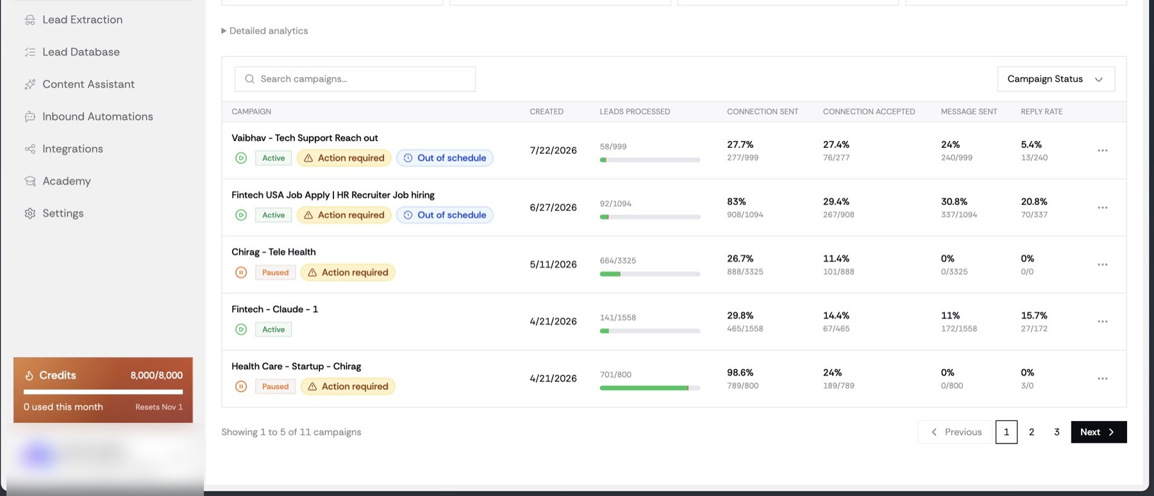Click the 20.8% reply rate value
The height and width of the screenshot is (496, 1154).
pos(1034,202)
